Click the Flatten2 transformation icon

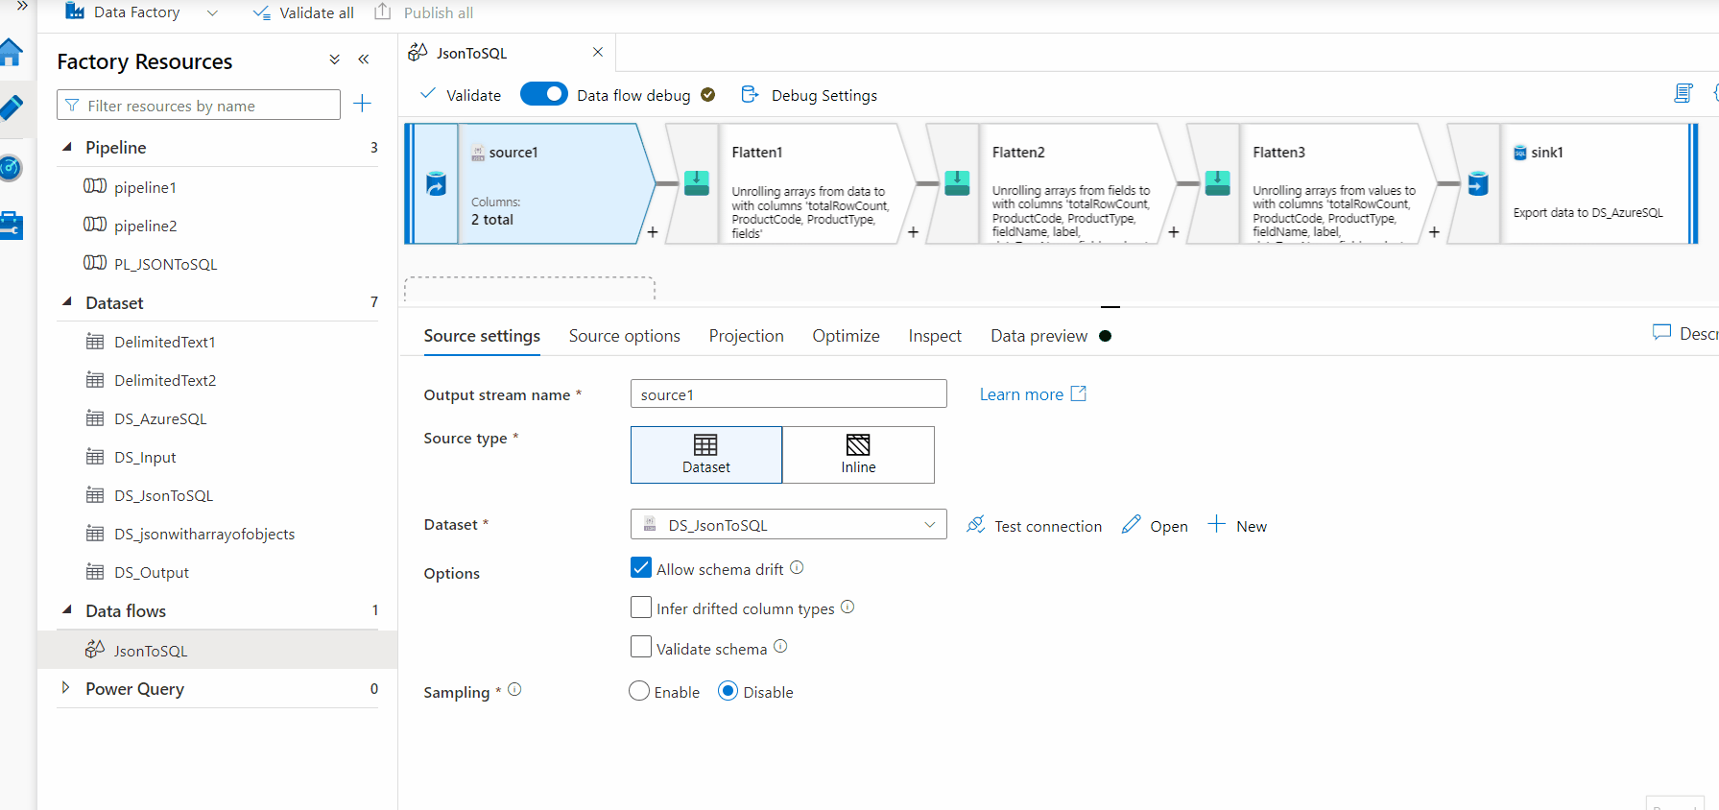[957, 183]
